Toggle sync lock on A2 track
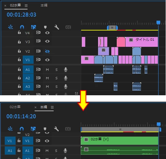This screenshot has height=159, width=166. (38, 78)
